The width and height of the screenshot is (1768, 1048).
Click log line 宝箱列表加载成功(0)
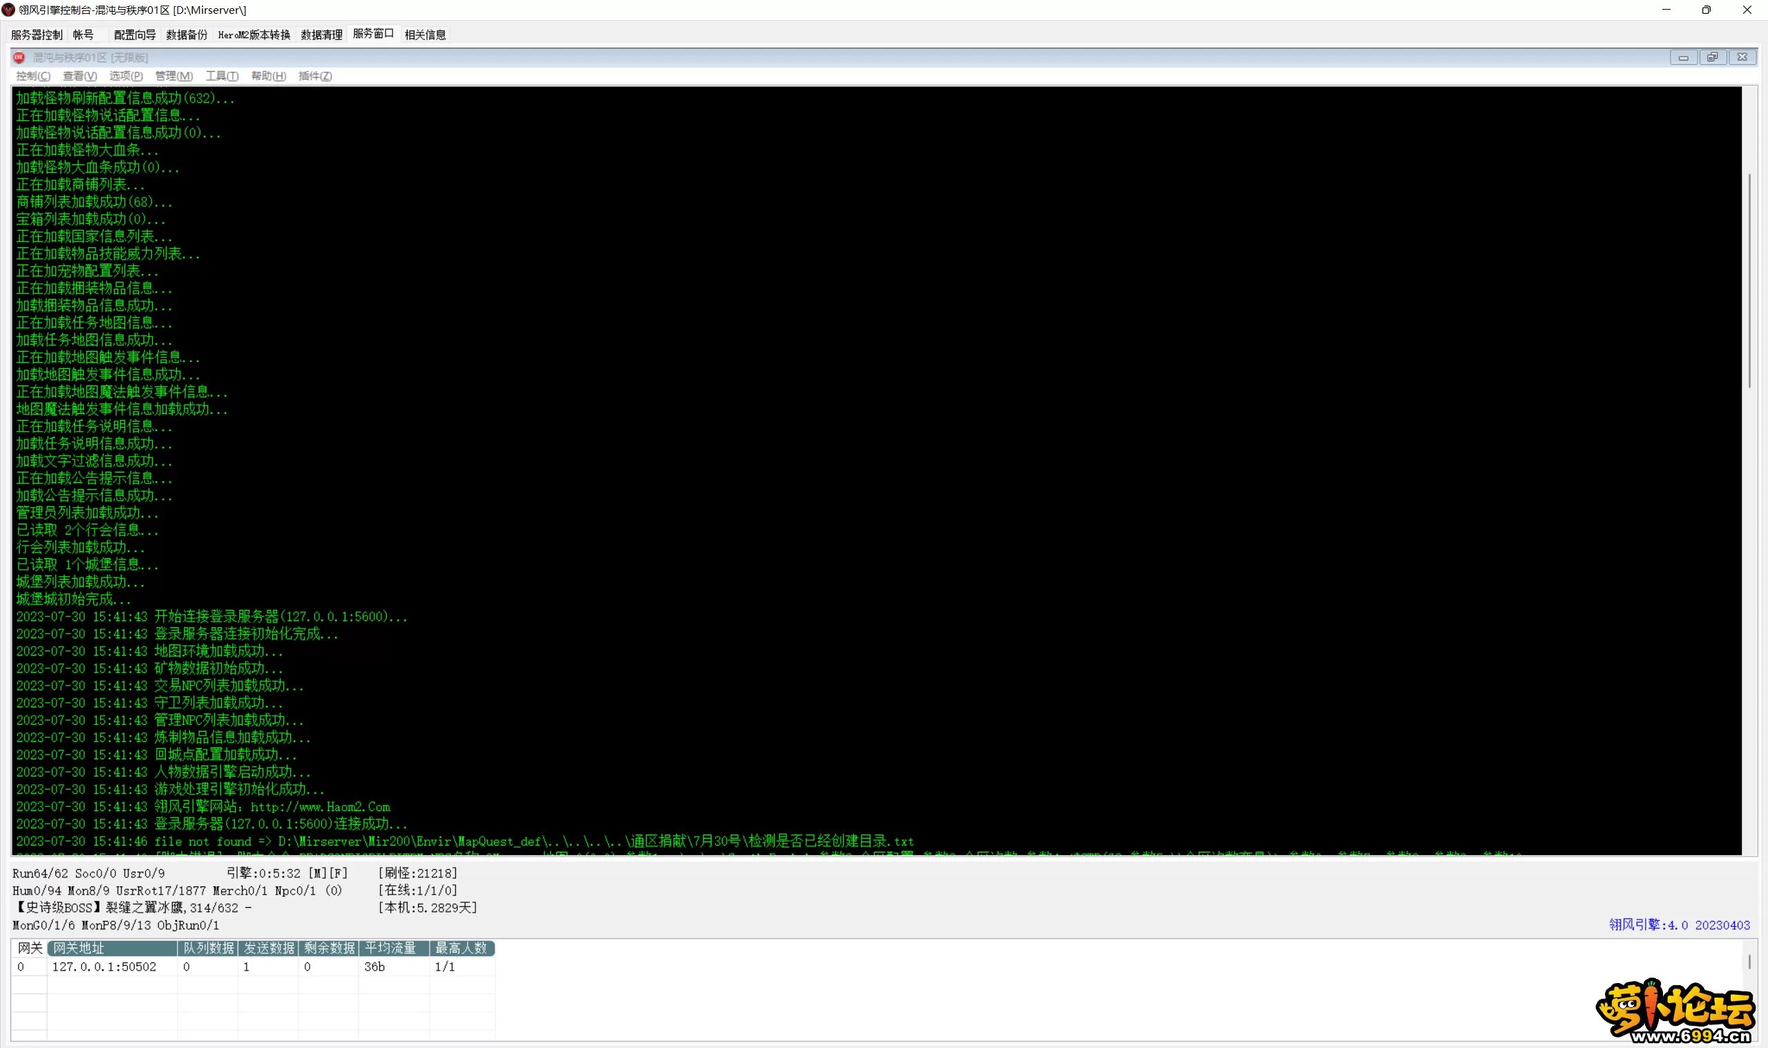pos(91,219)
